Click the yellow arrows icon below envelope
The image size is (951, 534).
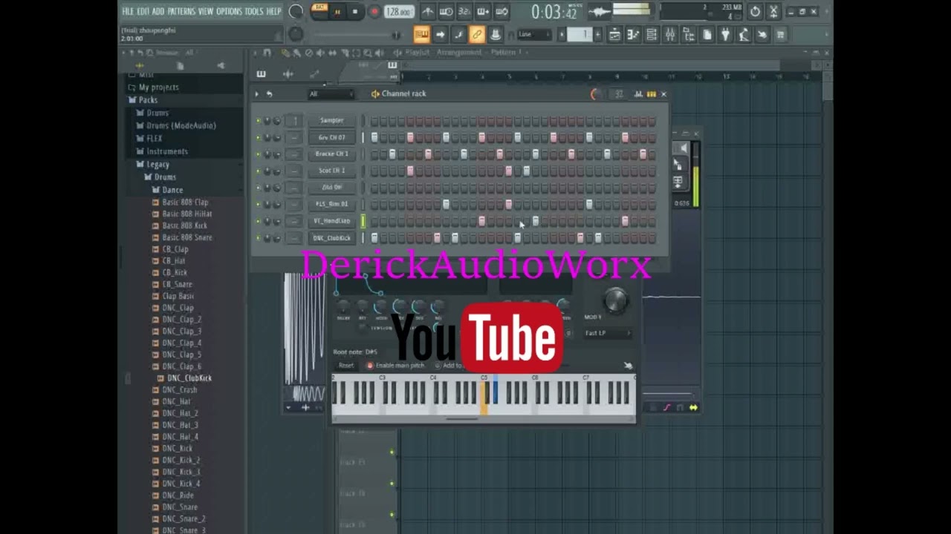[x=693, y=407]
